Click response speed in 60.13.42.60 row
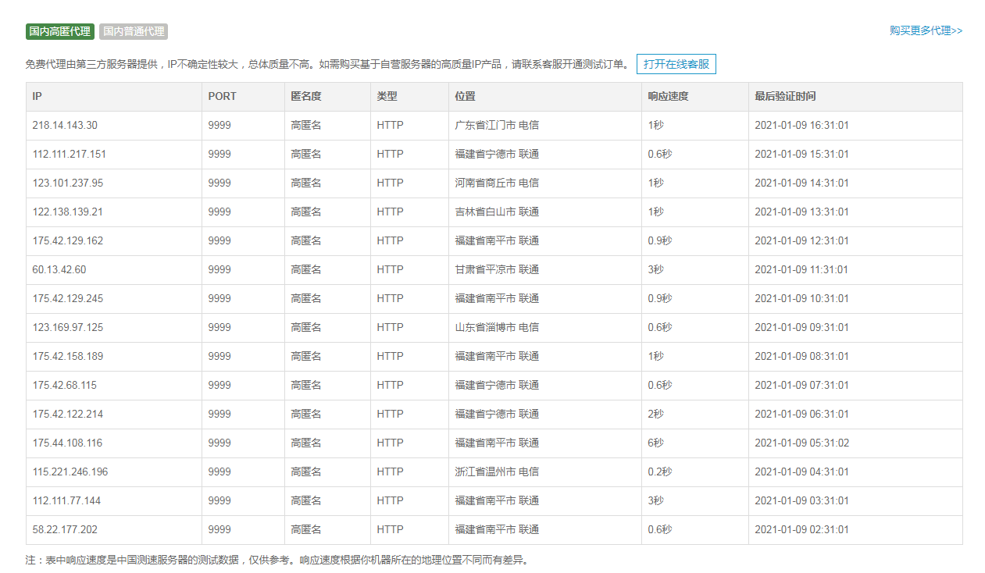 pos(655,270)
